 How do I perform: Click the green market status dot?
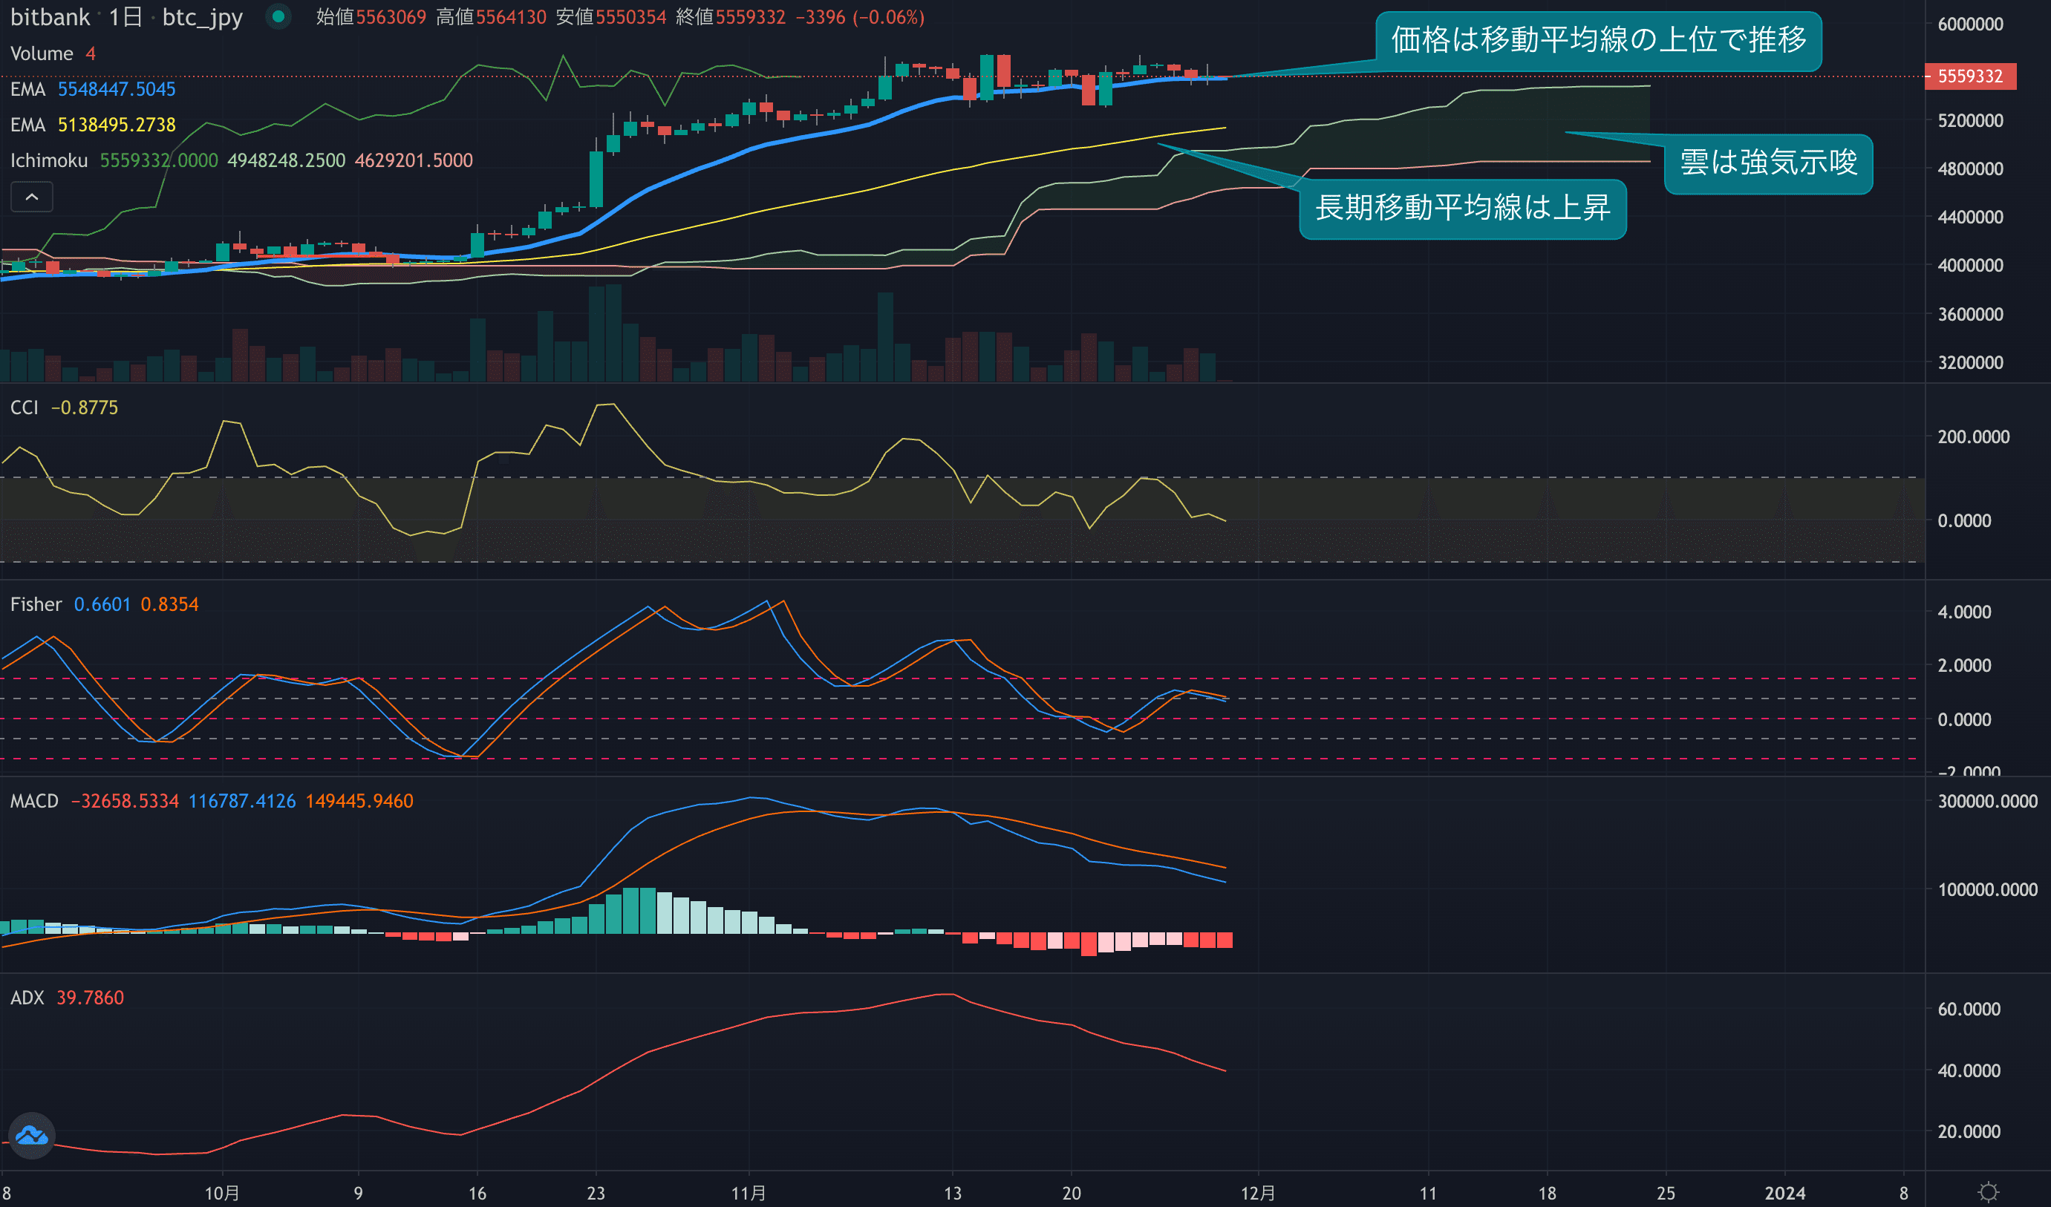click(x=278, y=16)
